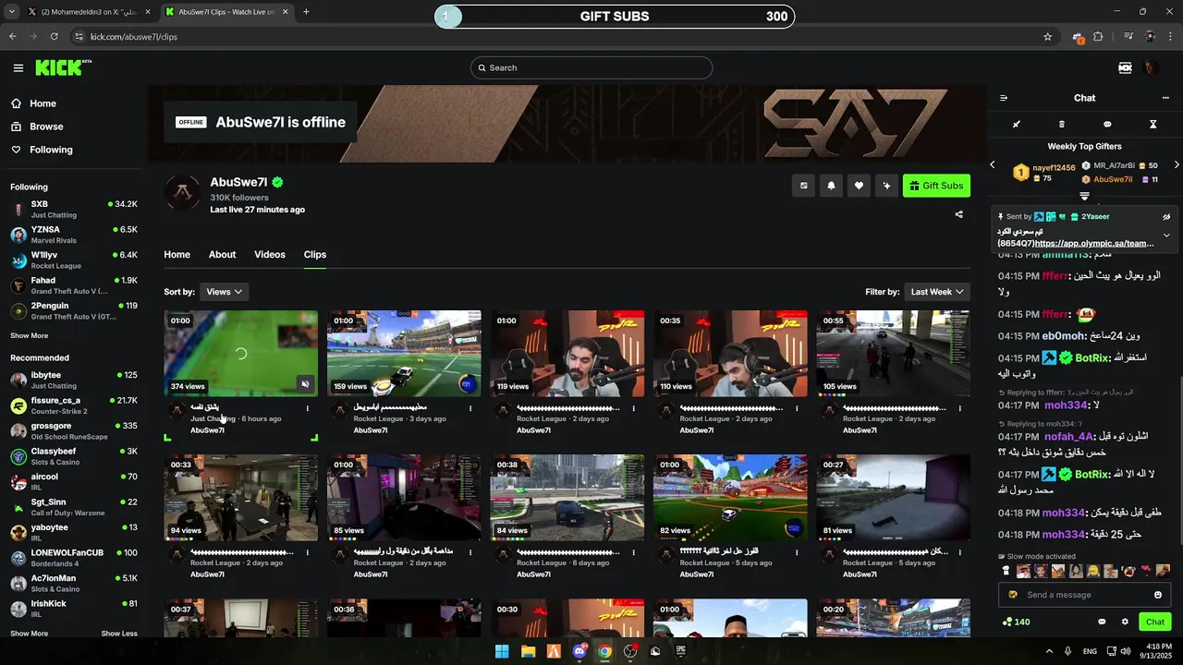This screenshot has width=1183, height=665.
Task: Click the sparkle button on channel header
Action: click(886, 186)
